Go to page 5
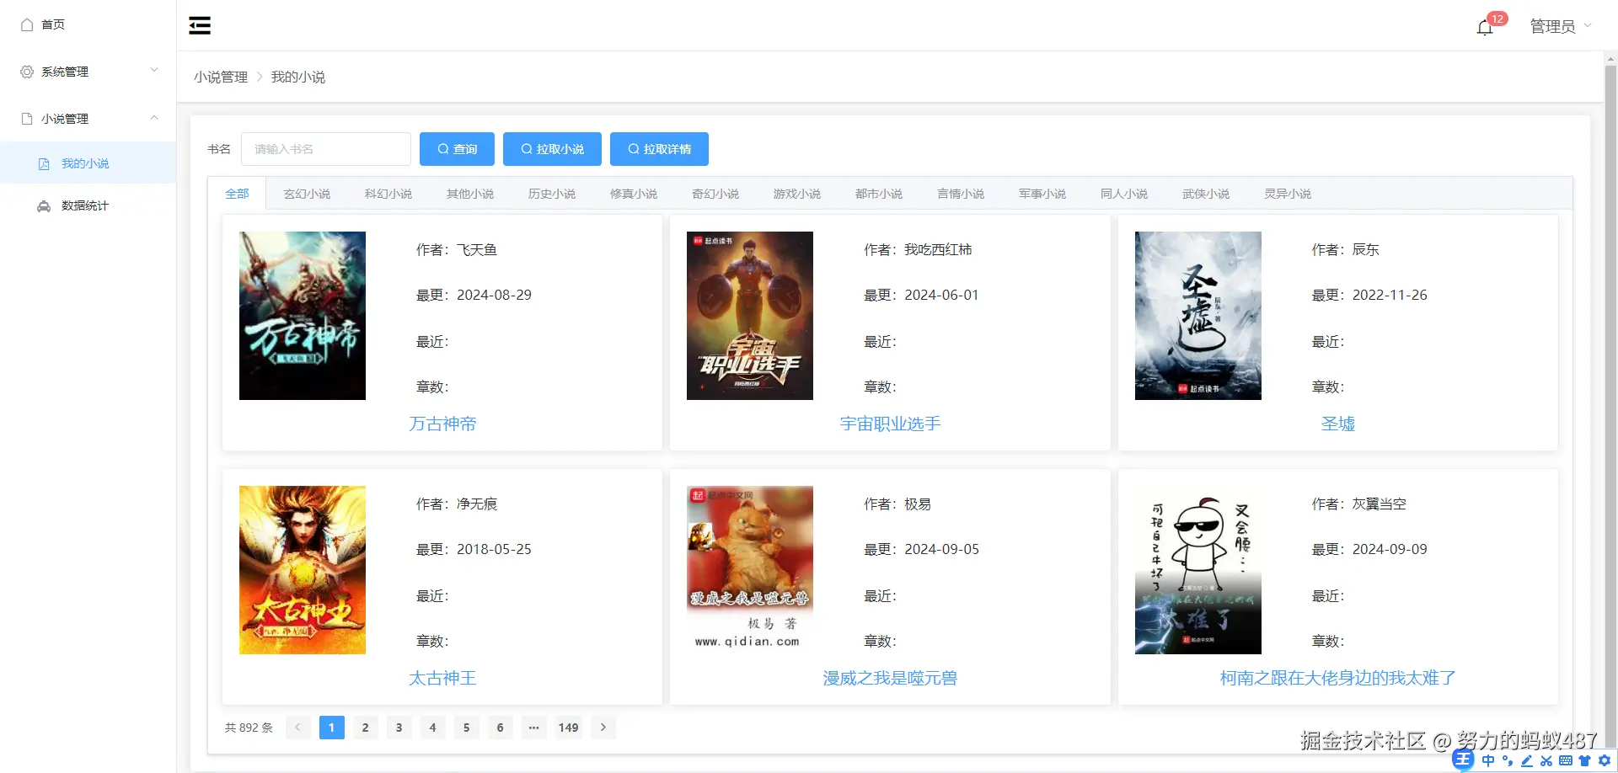 click(x=467, y=728)
